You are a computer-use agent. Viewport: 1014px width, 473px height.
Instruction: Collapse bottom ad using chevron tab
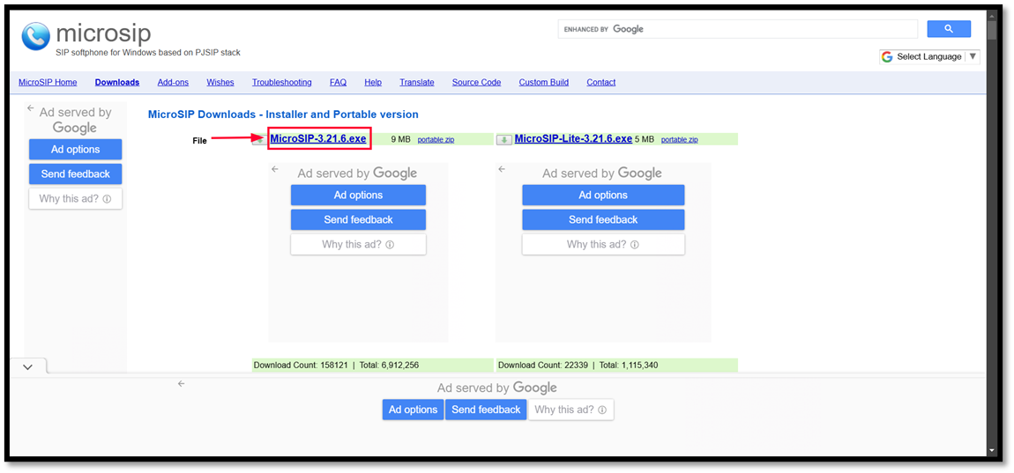(x=28, y=366)
